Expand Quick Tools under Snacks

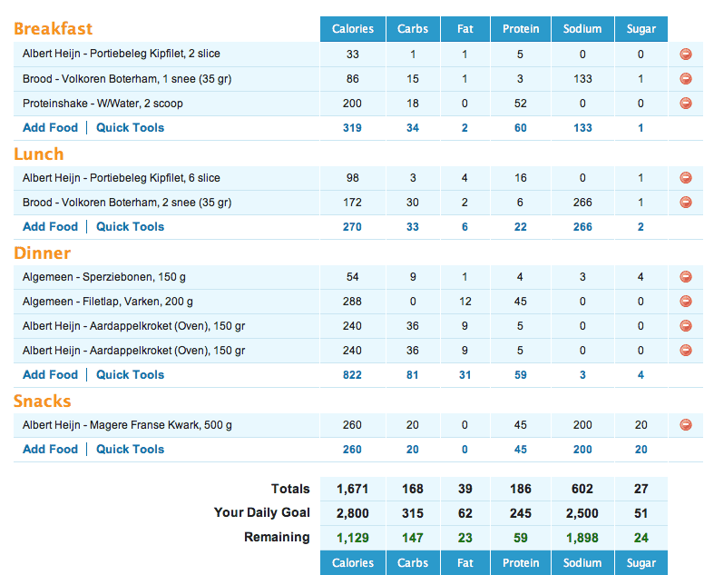click(x=130, y=450)
